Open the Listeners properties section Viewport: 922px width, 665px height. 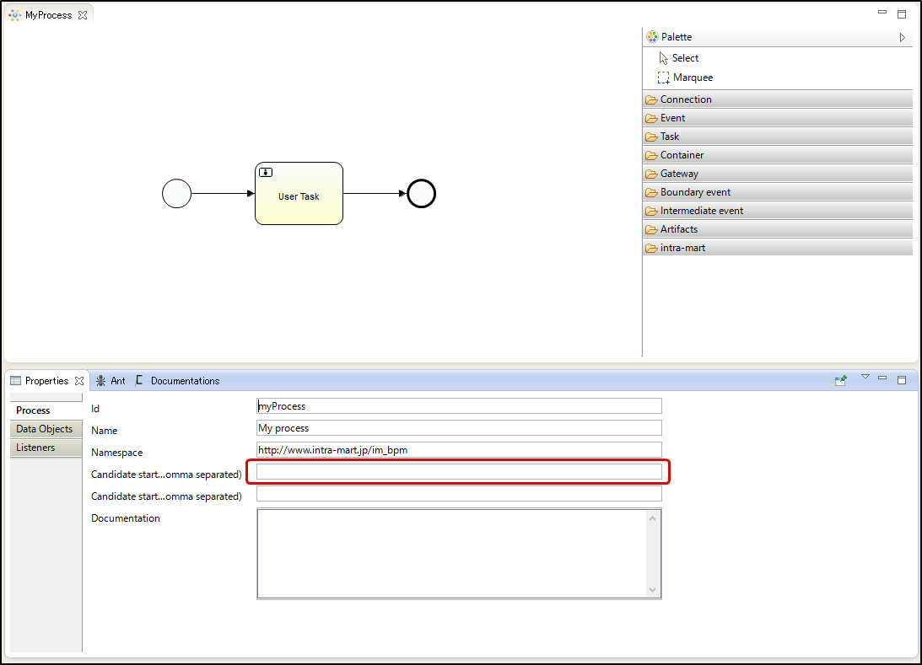click(46, 448)
